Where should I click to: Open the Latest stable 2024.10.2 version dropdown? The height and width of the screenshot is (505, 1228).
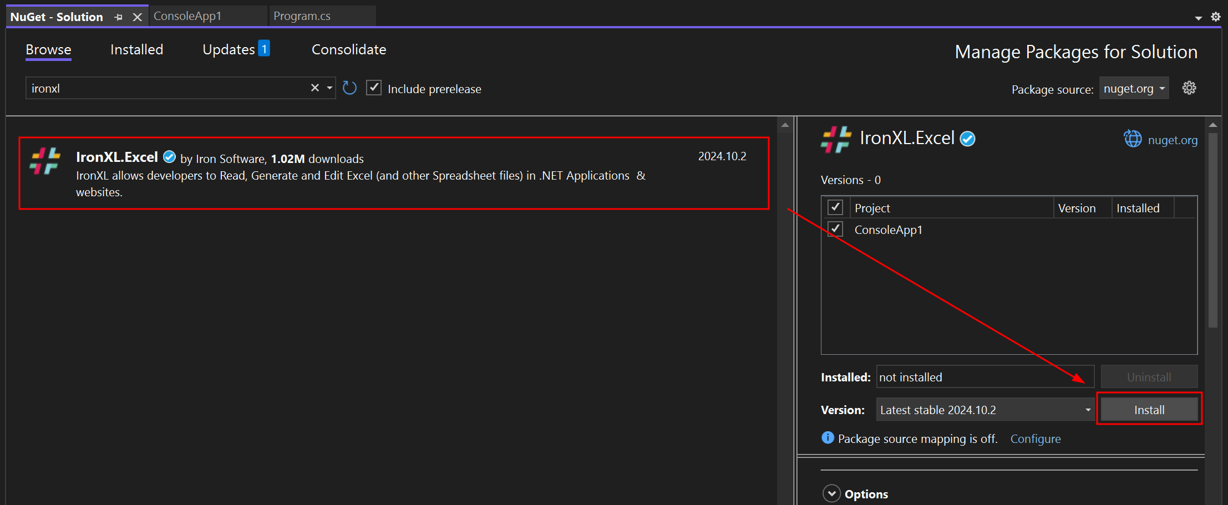(x=985, y=410)
